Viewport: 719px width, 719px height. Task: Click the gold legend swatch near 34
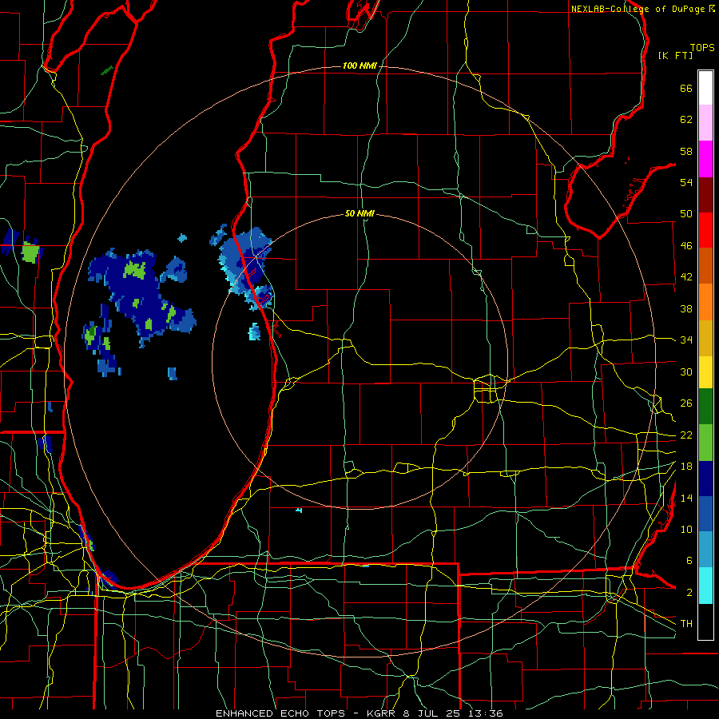coord(705,338)
